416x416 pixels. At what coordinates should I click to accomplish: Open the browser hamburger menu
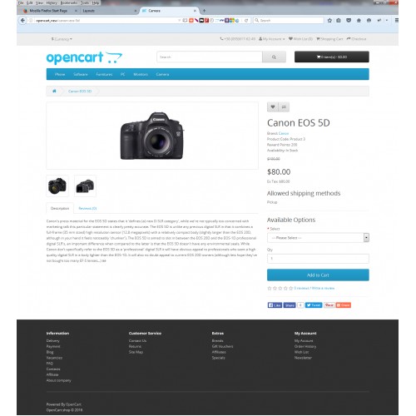coord(396,20)
